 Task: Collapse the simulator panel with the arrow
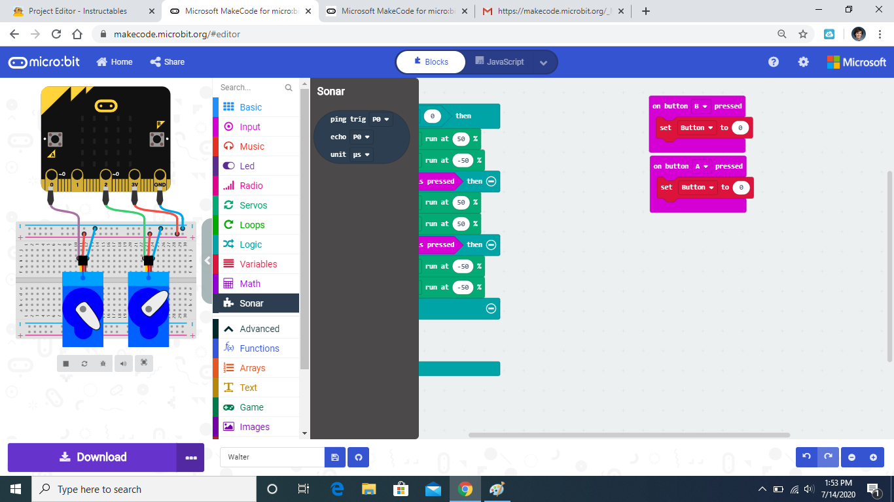pos(207,261)
